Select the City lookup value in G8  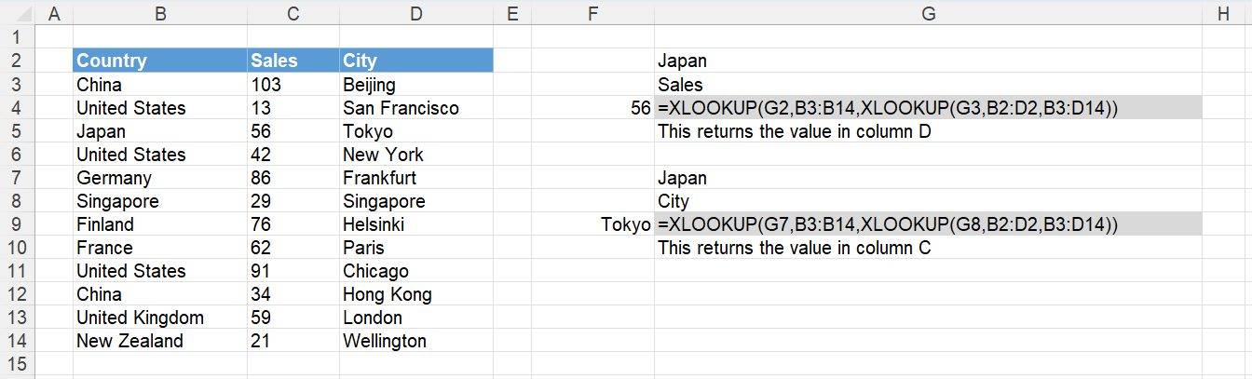(x=928, y=201)
